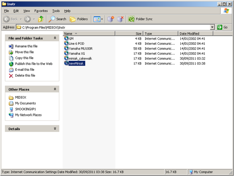Open the Views button menu

click(x=98, y=19)
